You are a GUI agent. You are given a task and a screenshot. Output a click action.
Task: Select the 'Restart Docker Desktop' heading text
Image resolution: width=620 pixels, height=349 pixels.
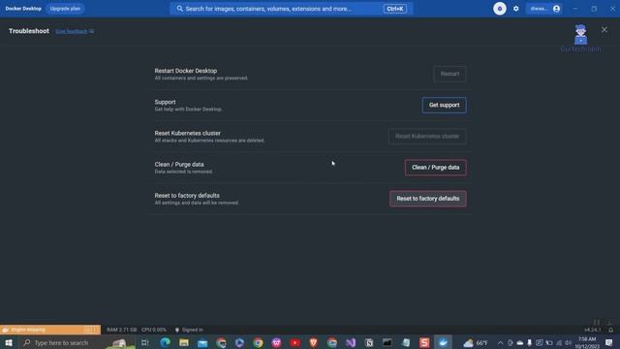[x=186, y=71]
